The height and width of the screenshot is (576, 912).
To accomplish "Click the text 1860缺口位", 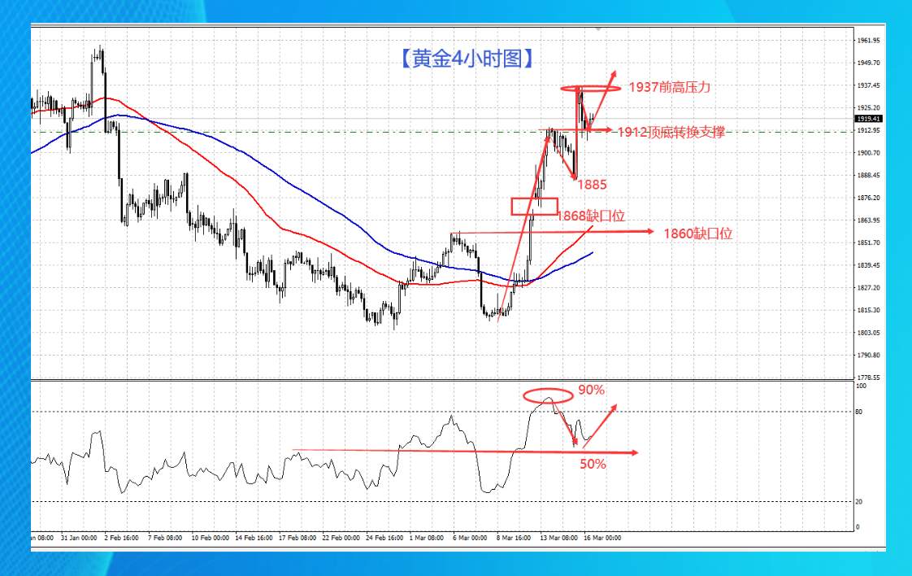I will pyautogui.click(x=698, y=233).
